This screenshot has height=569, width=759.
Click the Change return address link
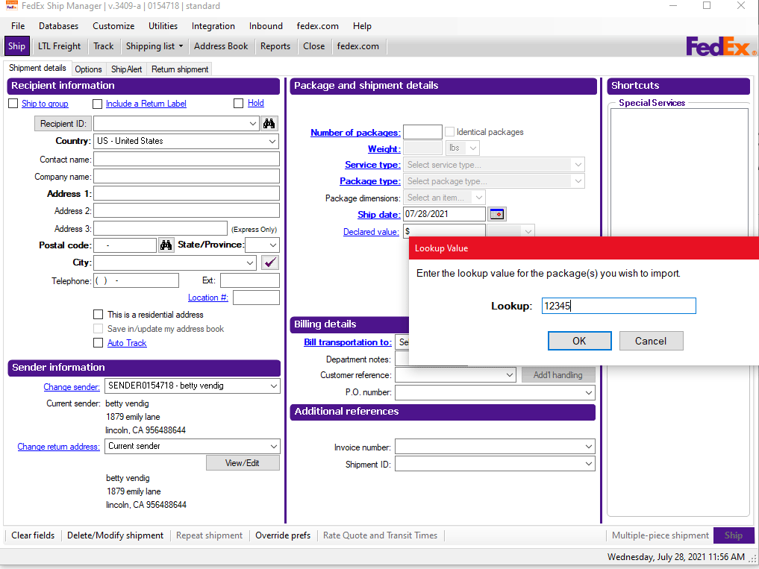58,447
